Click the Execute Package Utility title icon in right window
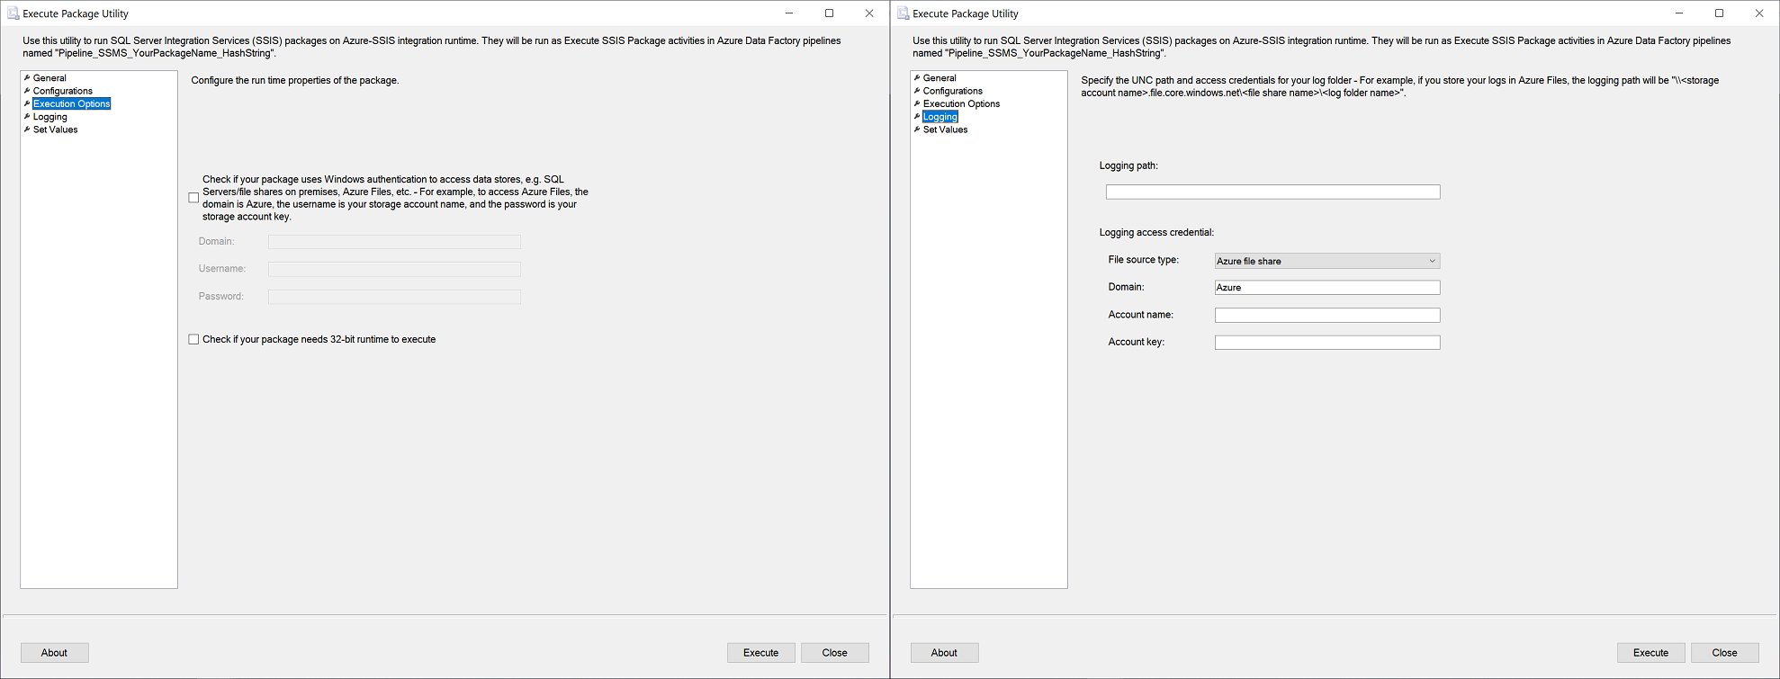The height and width of the screenshot is (679, 1780). click(903, 13)
